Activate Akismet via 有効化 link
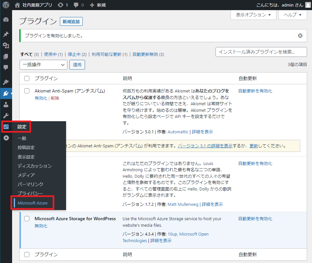The image size is (312, 263). pos(41,98)
